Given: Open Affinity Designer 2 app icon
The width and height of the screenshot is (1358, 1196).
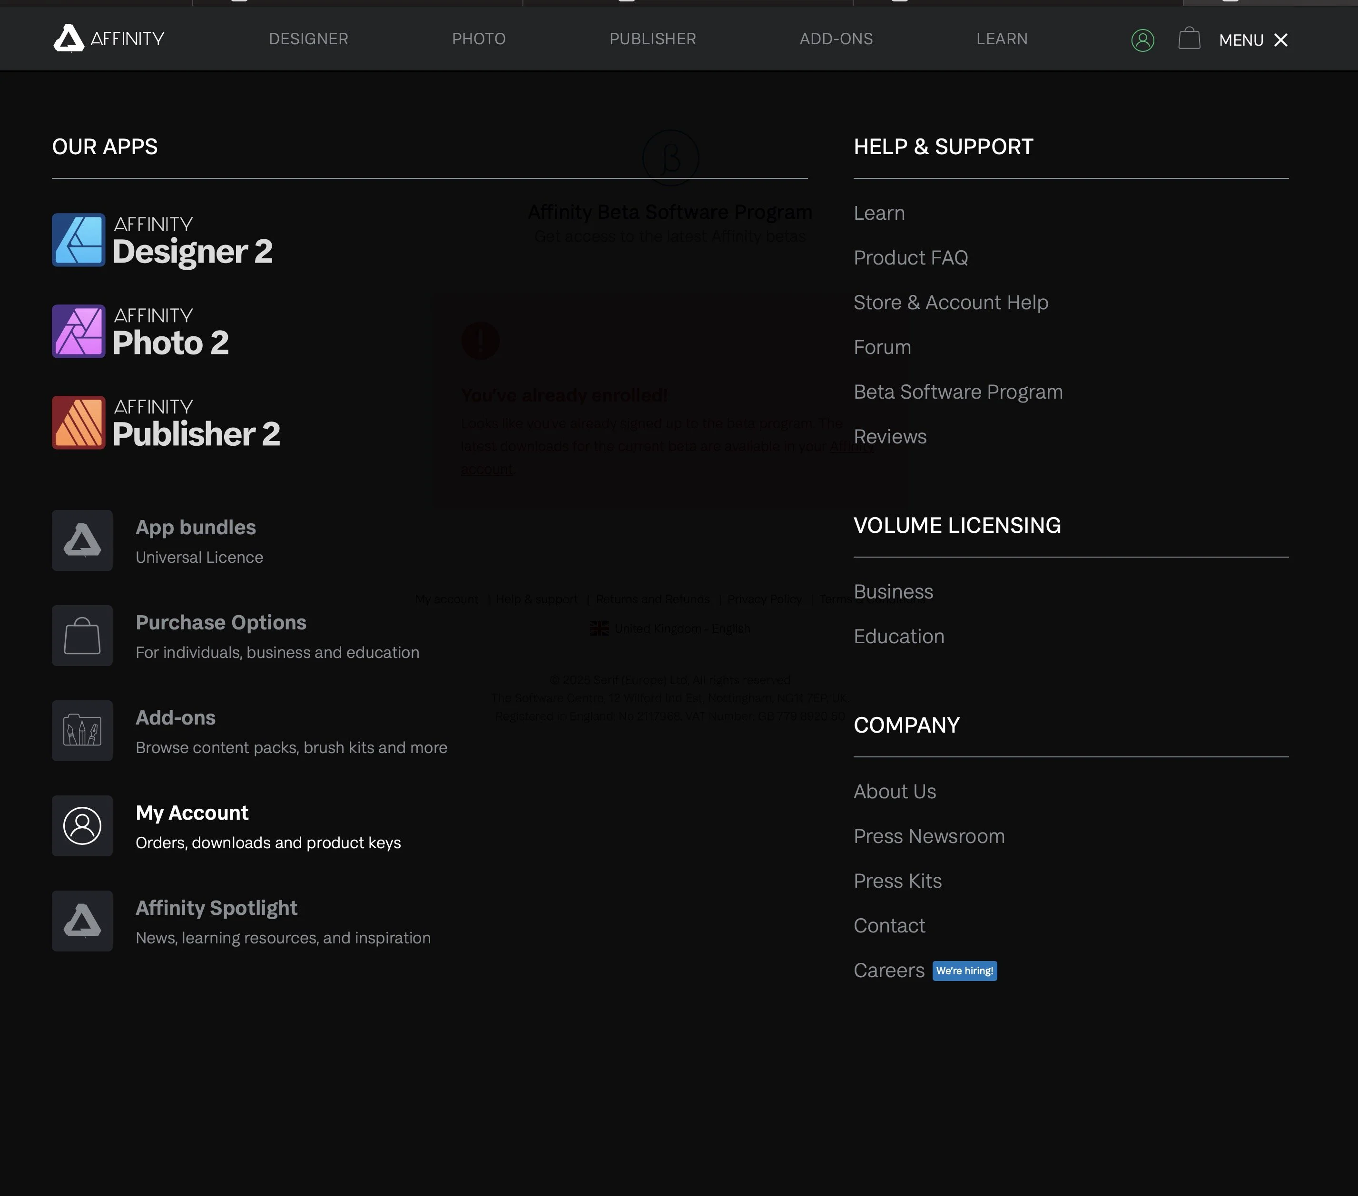Looking at the screenshot, I should tap(79, 240).
